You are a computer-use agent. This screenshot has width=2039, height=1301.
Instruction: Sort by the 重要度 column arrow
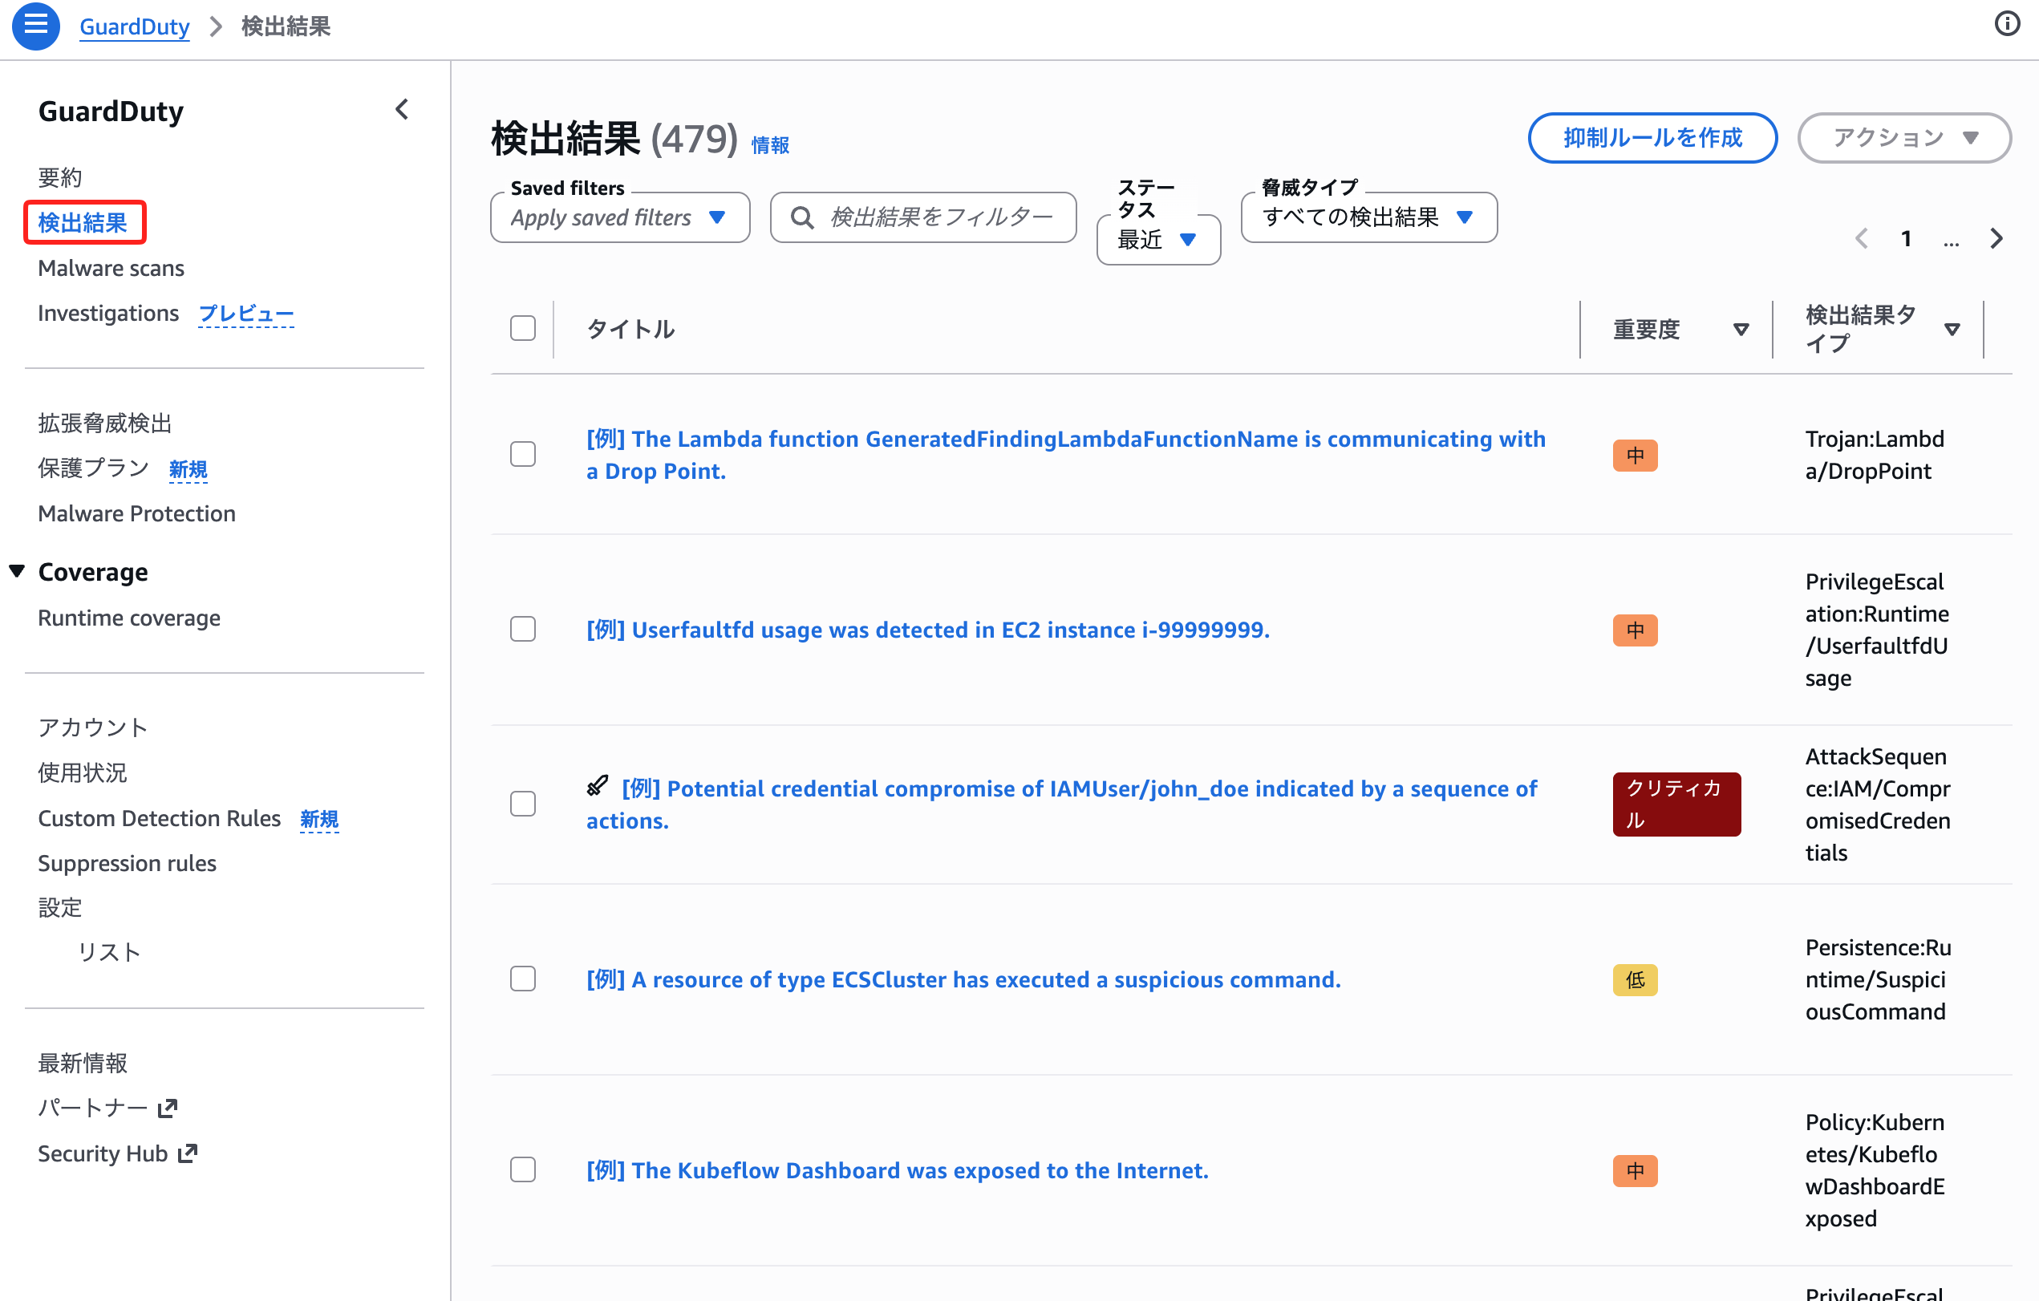click(x=1741, y=330)
